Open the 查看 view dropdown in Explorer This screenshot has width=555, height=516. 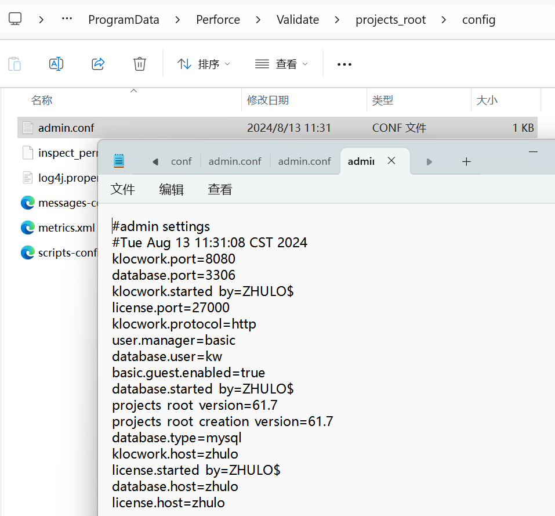[x=282, y=64]
